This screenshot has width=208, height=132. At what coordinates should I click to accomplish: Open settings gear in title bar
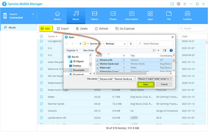click(178, 4)
